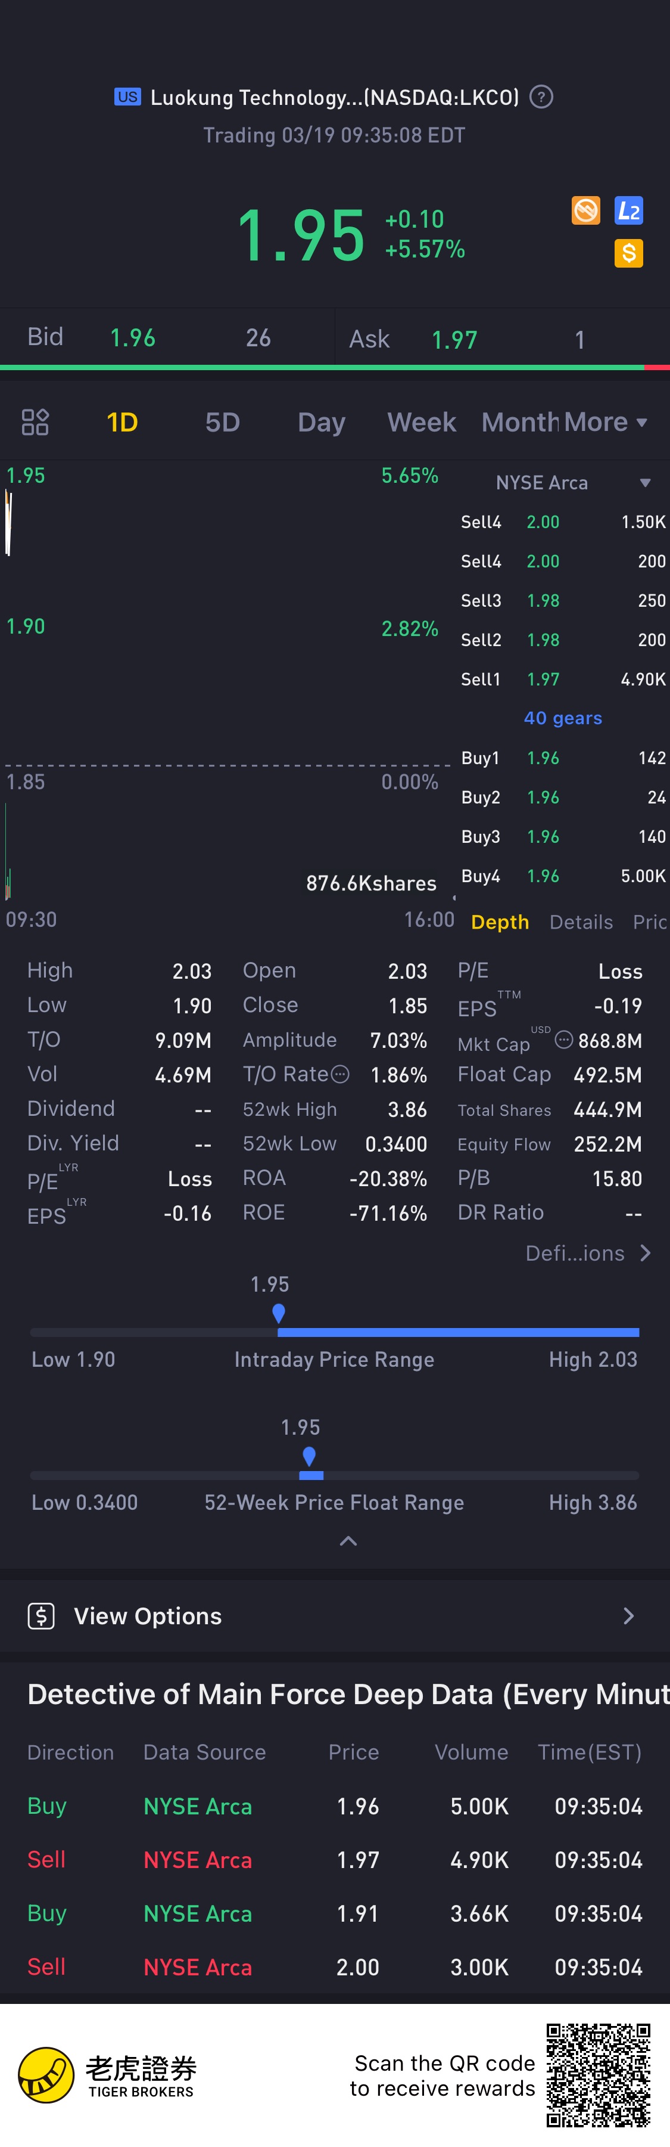Screen dimensions: 670x2147
Task: Tap the Intraday Price Range slider marker
Action: [x=279, y=1314]
